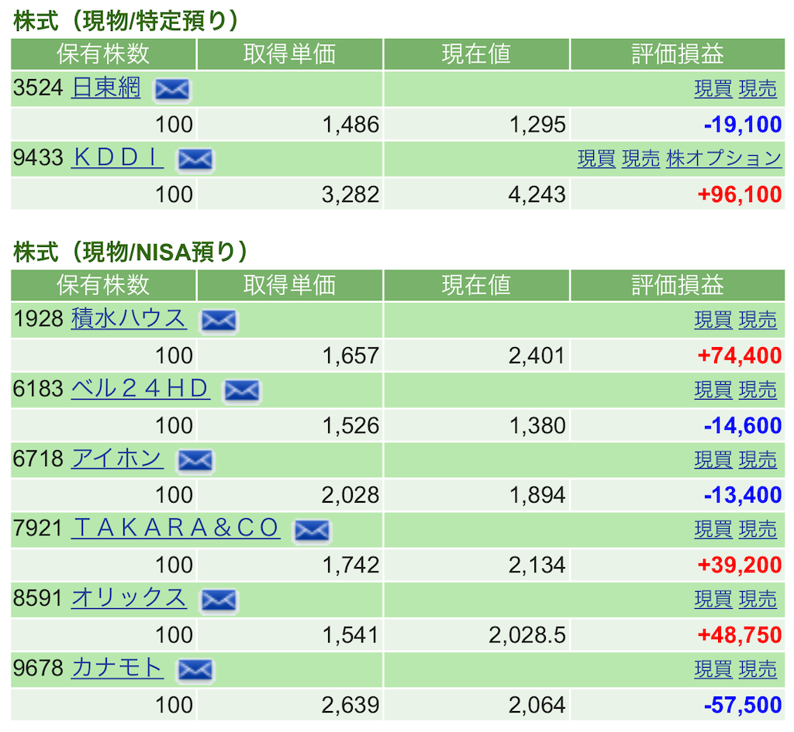Open 株オプション for KDDI
The height and width of the screenshot is (732, 794).
click(724, 159)
